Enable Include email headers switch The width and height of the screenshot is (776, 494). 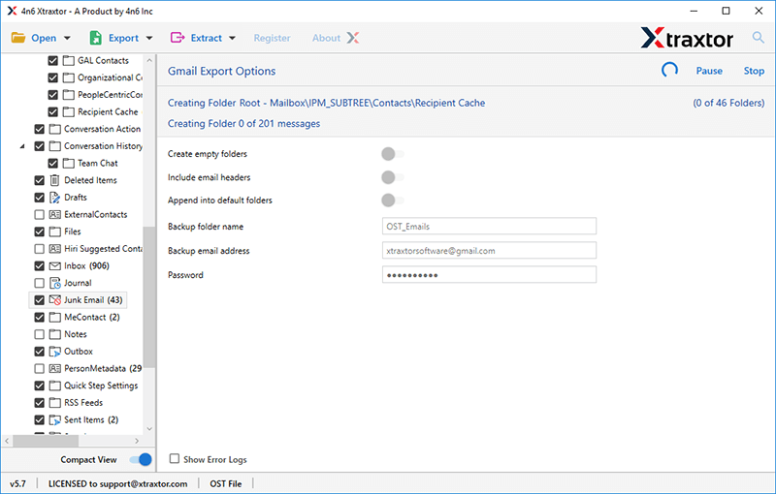(x=393, y=177)
